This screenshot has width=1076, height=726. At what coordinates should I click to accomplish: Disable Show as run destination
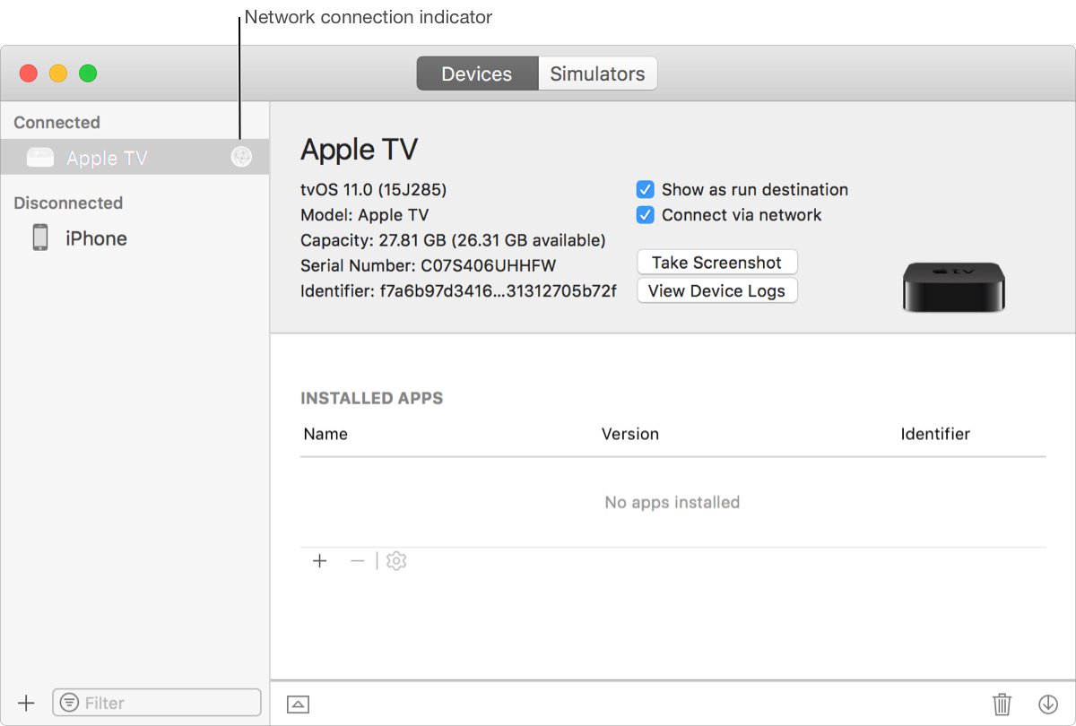[645, 189]
